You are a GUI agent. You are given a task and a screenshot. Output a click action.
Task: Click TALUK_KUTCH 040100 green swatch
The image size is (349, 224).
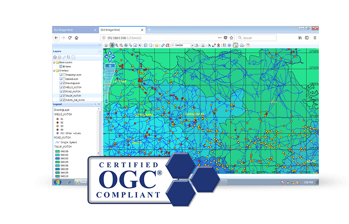pyautogui.click(x=57, y=151)
